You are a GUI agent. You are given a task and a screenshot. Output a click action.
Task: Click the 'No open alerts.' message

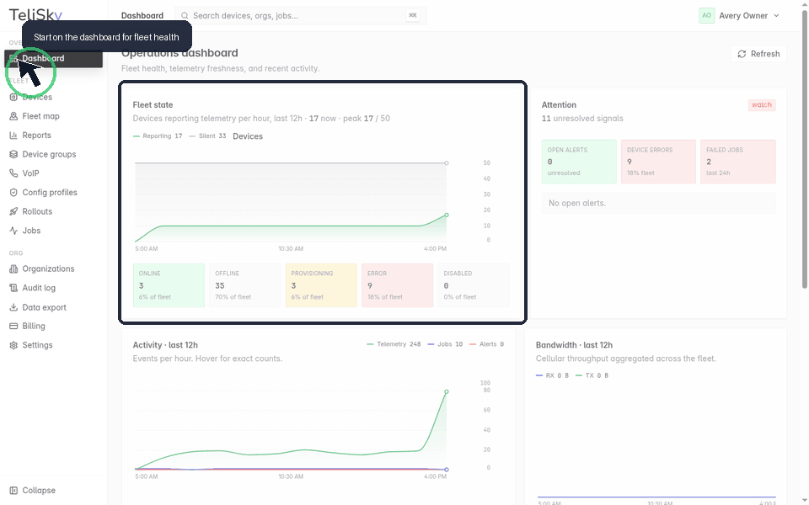click(576, 203)
